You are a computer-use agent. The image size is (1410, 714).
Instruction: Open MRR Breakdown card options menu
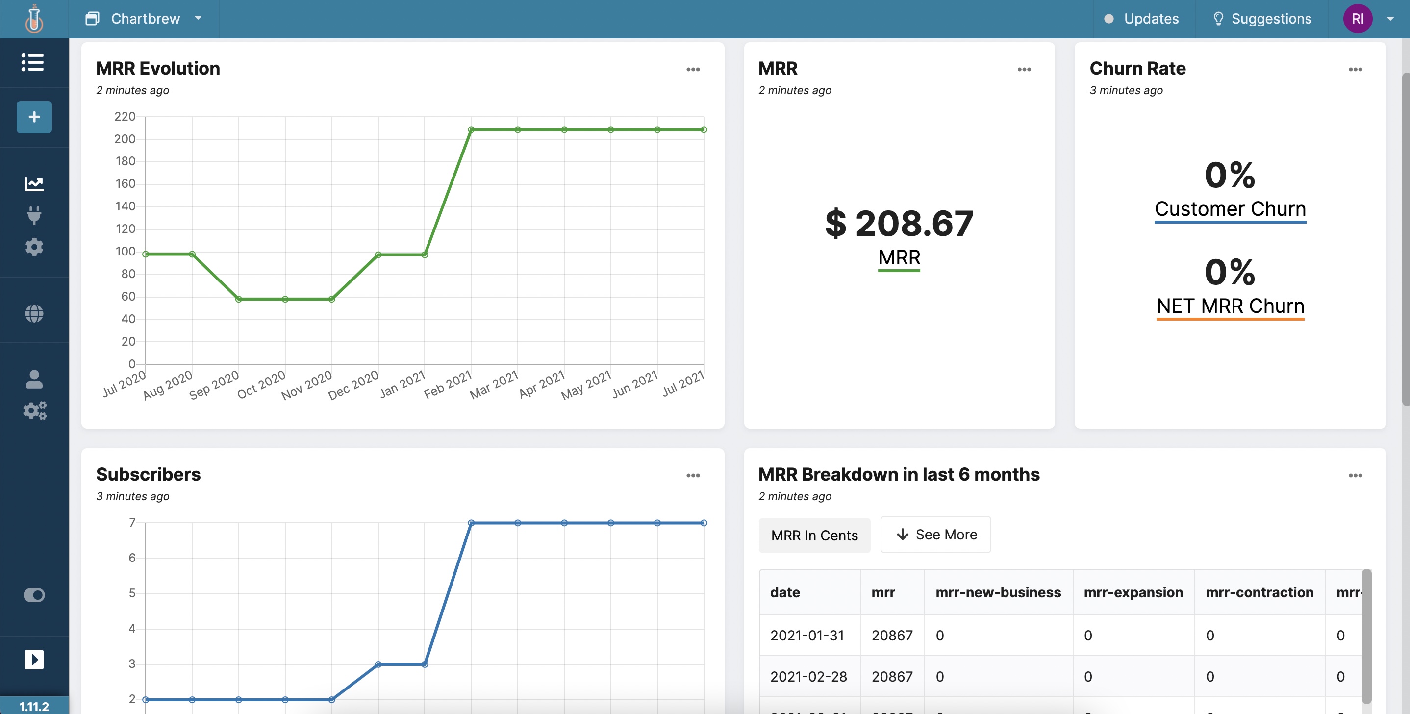[x=1355, y=475]
